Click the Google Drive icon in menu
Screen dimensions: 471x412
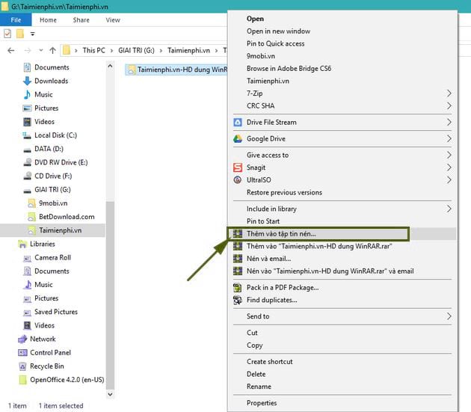(238, 138)
